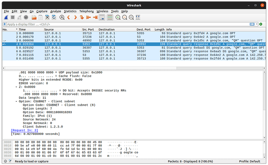
Task: Open recent display filters dropdown
Action: pos(257,24)
